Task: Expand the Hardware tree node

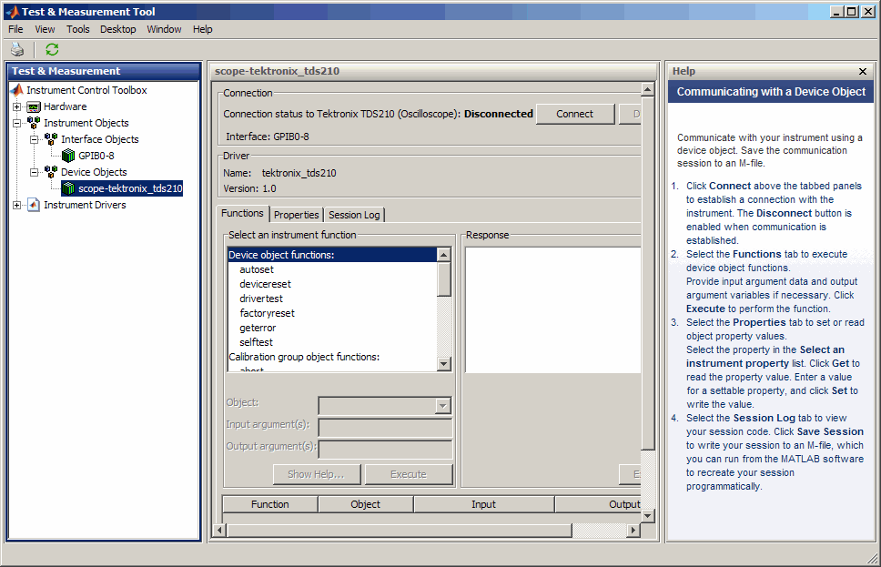Action: 16,106
